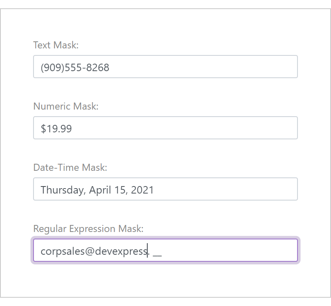Click the Numeric Mask currency field
Viewport: 331px width, 306px height.
165,128
